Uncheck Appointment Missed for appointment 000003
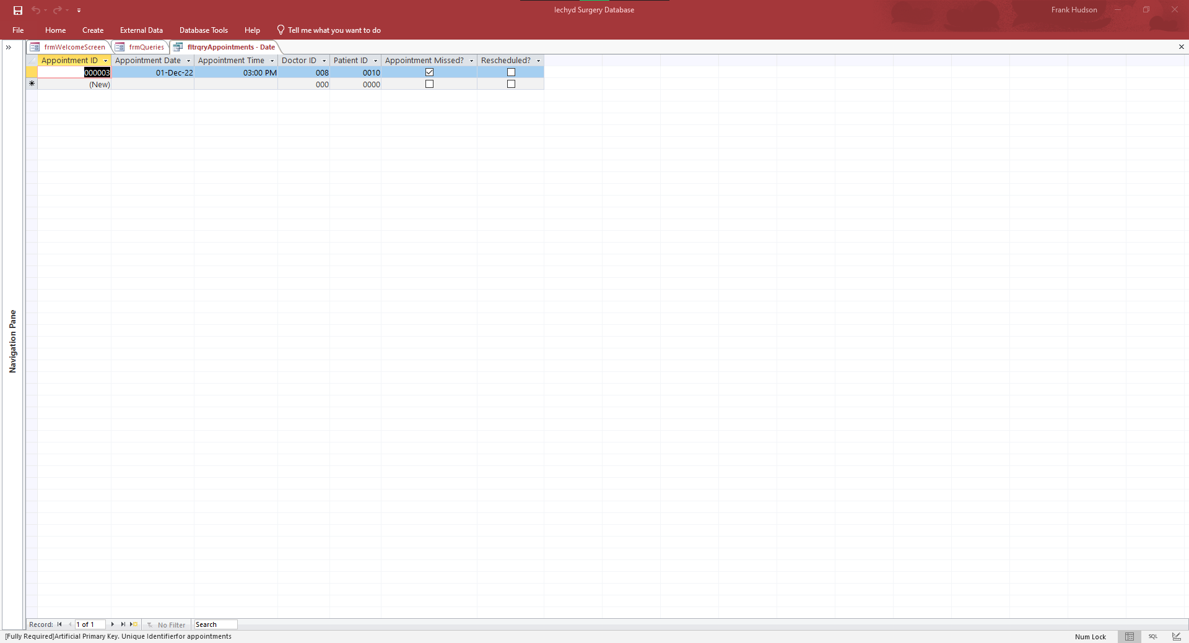 tap(429, 72)
